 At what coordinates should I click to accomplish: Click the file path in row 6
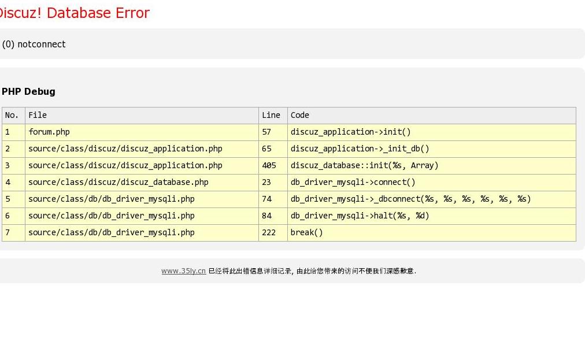click(142, 216)
